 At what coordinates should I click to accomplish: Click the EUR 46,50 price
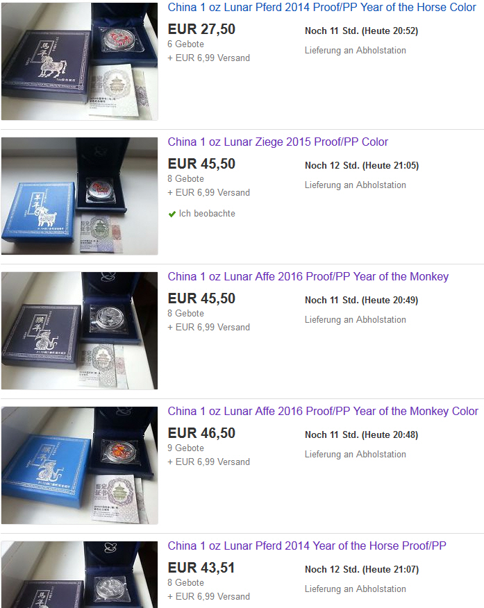point(201,432)
